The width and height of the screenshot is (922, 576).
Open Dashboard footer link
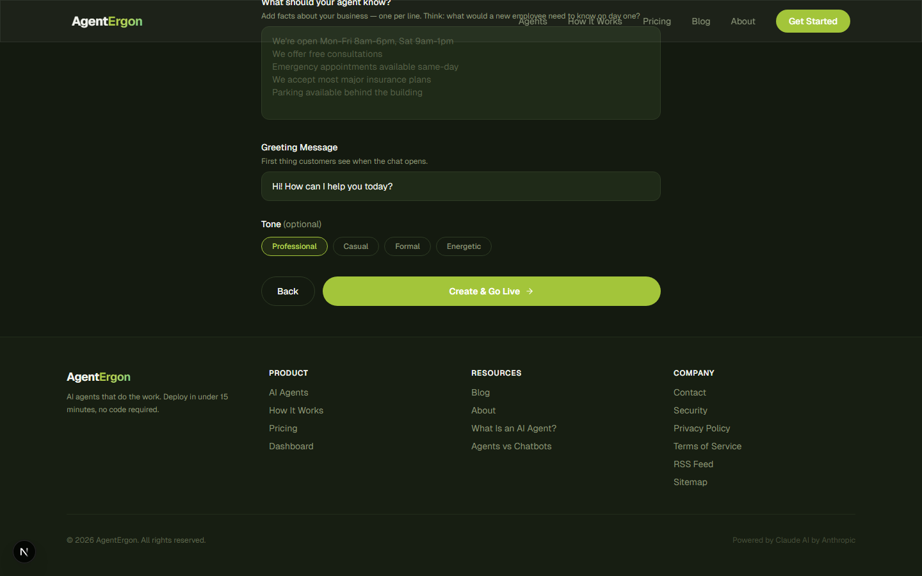(x=291, y=446)
